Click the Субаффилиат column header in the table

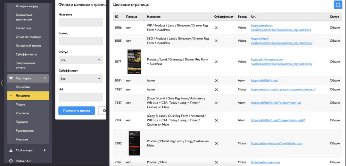click(224, 17)
